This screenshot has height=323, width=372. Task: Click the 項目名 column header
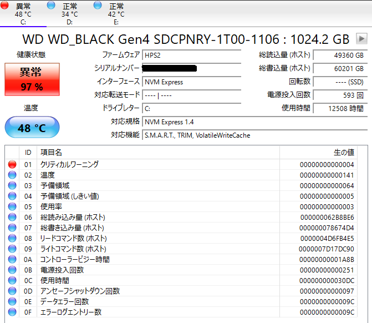158,152
